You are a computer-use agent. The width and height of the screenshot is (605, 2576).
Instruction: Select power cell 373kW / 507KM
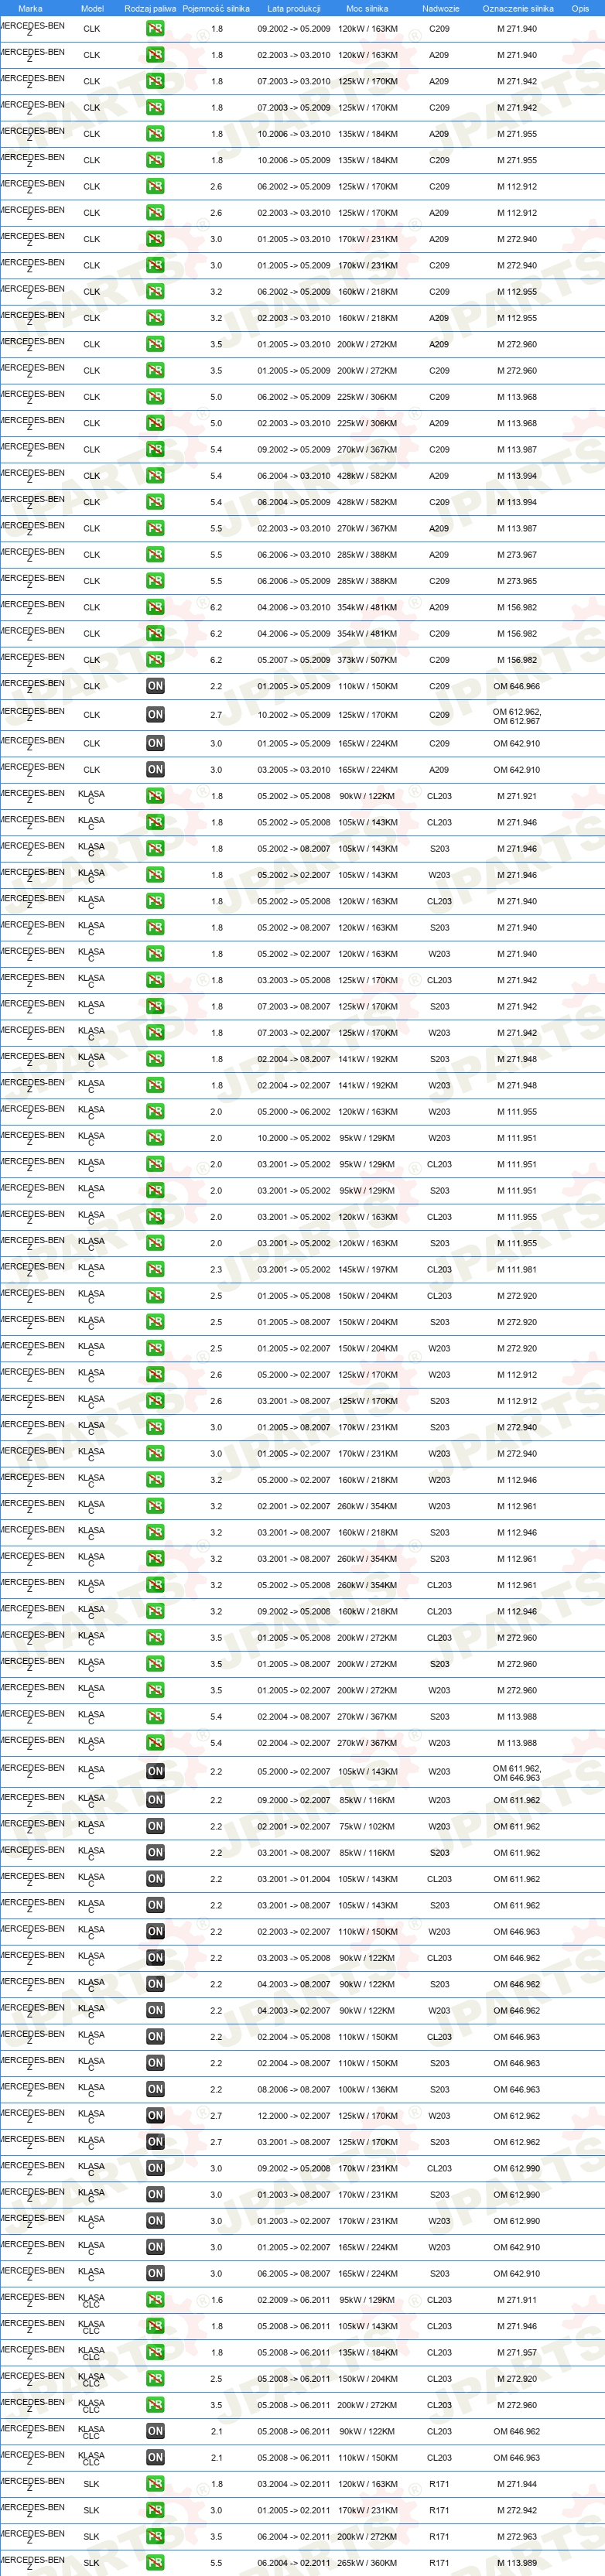[367, 660]
